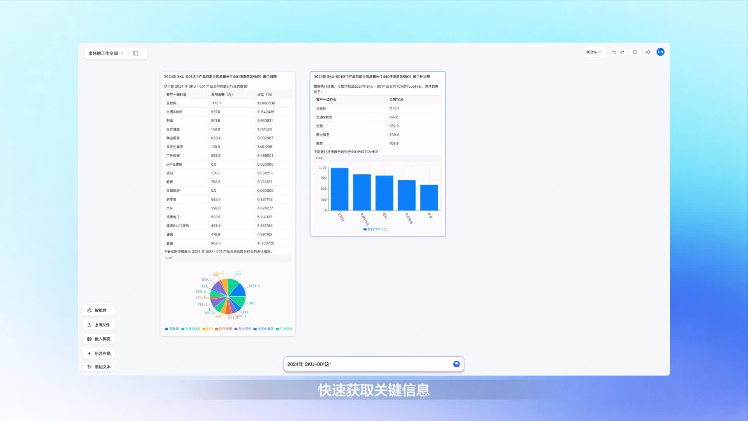The height and width of the screenshot is (421, 748).
Task: Open the comment bubble icon
Action: [635, 51]
